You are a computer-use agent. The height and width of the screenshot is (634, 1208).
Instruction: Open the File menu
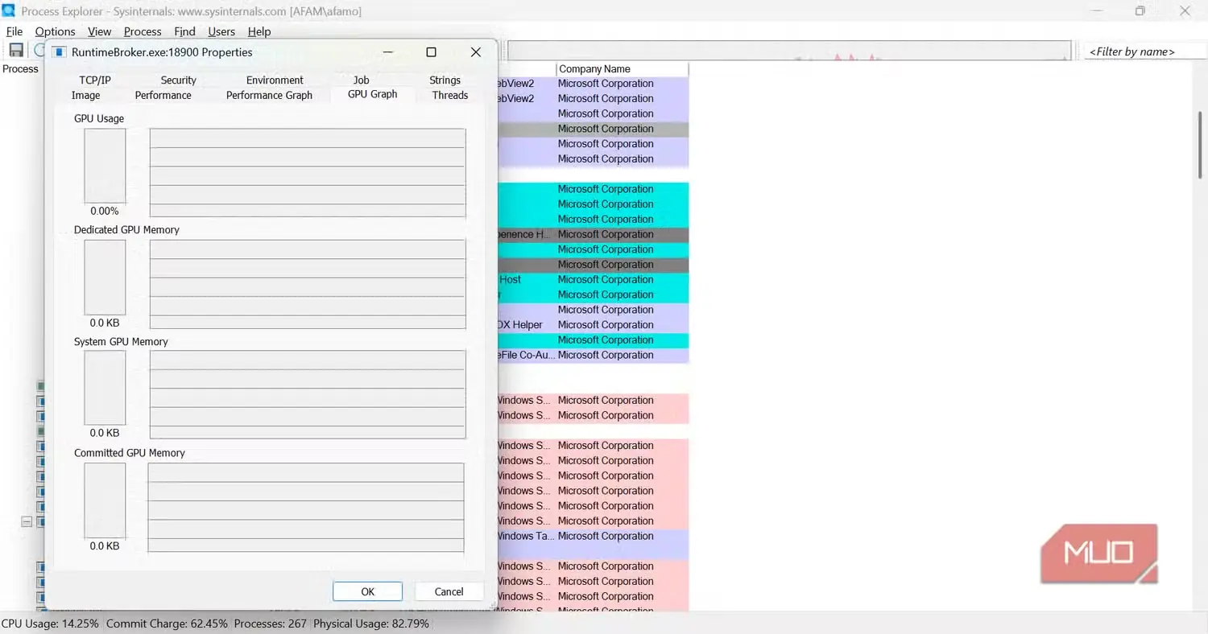pyautogui.click(x=14, y=31)
